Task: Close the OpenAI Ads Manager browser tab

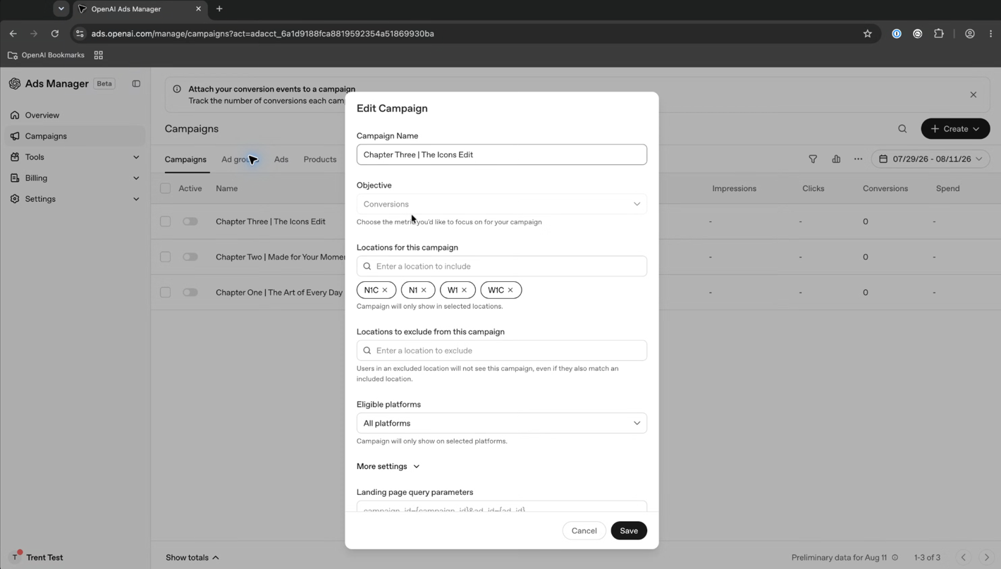Action: click(x=198, y=9)
